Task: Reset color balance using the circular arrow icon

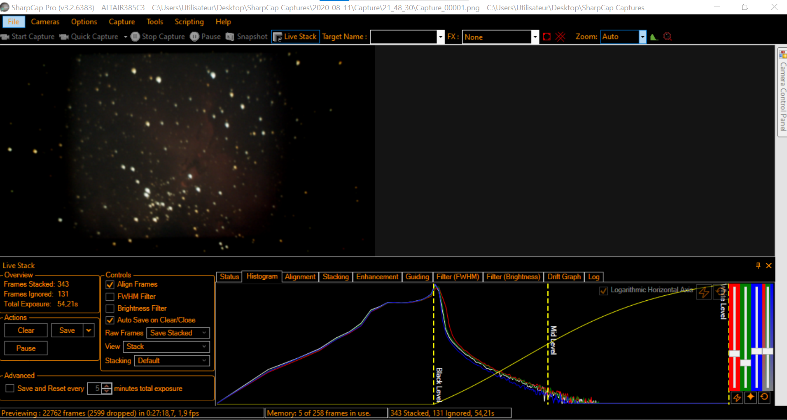Action: [764, 397]
